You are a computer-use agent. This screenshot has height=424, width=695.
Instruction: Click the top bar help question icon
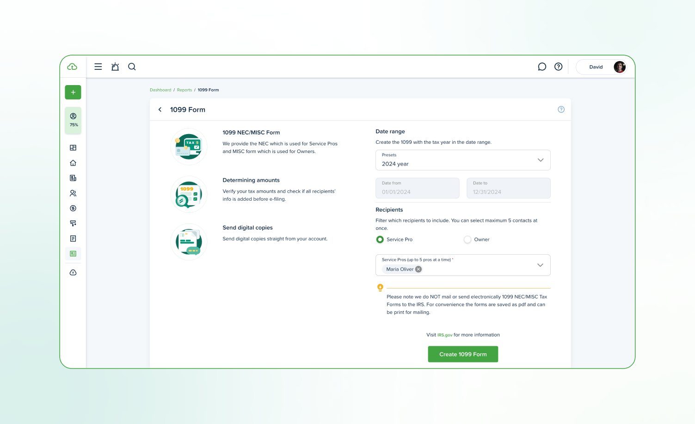point(558,67)
